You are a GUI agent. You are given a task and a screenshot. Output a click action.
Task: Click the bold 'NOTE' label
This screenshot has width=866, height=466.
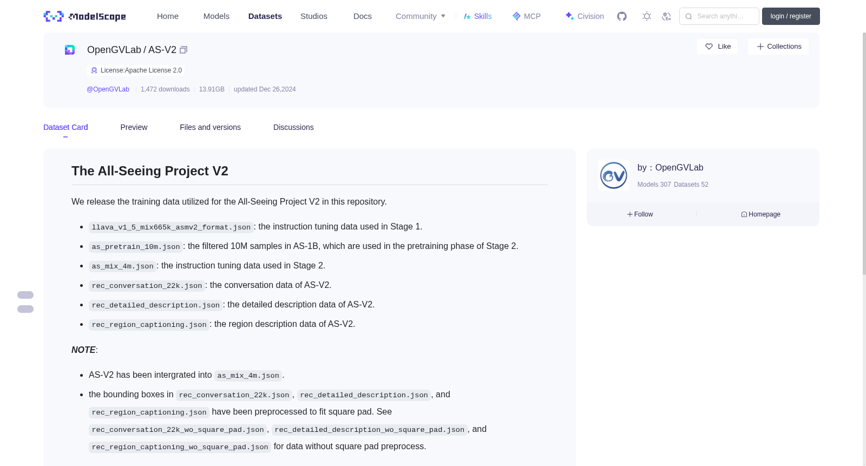point(83,350)
